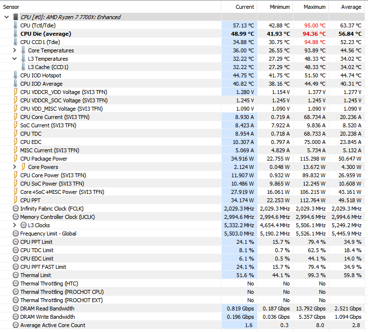The width and height of the screenshot is (368, 332).
Task: Click lightning icon for CPU EDC
Action: [16, 142]
